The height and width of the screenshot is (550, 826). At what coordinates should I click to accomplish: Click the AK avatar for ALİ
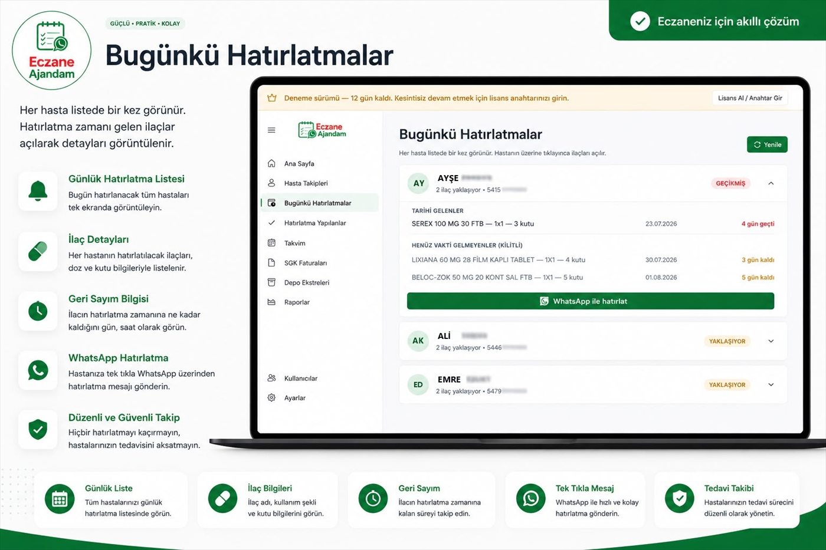coord(418,341)
